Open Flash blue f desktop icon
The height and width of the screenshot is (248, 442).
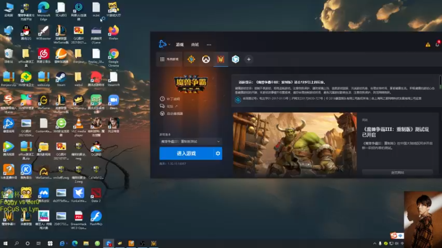click(x=96, y=218)
